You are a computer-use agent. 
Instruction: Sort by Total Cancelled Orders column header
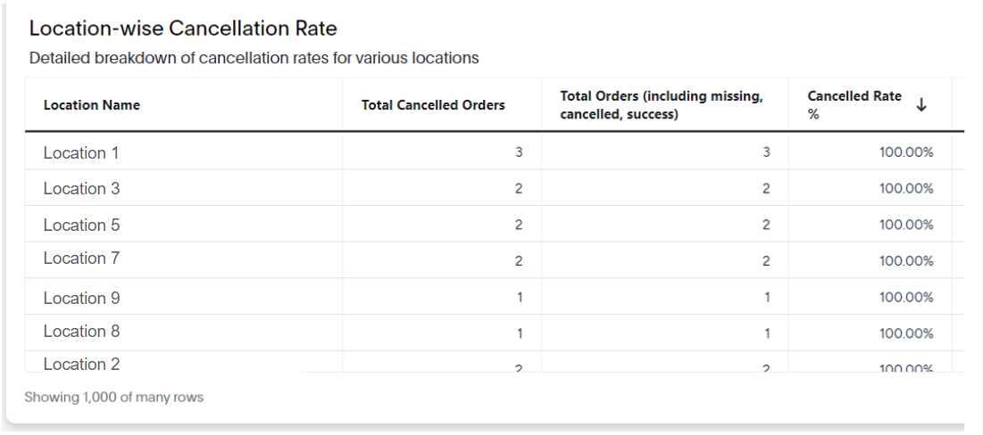[433, 105]
